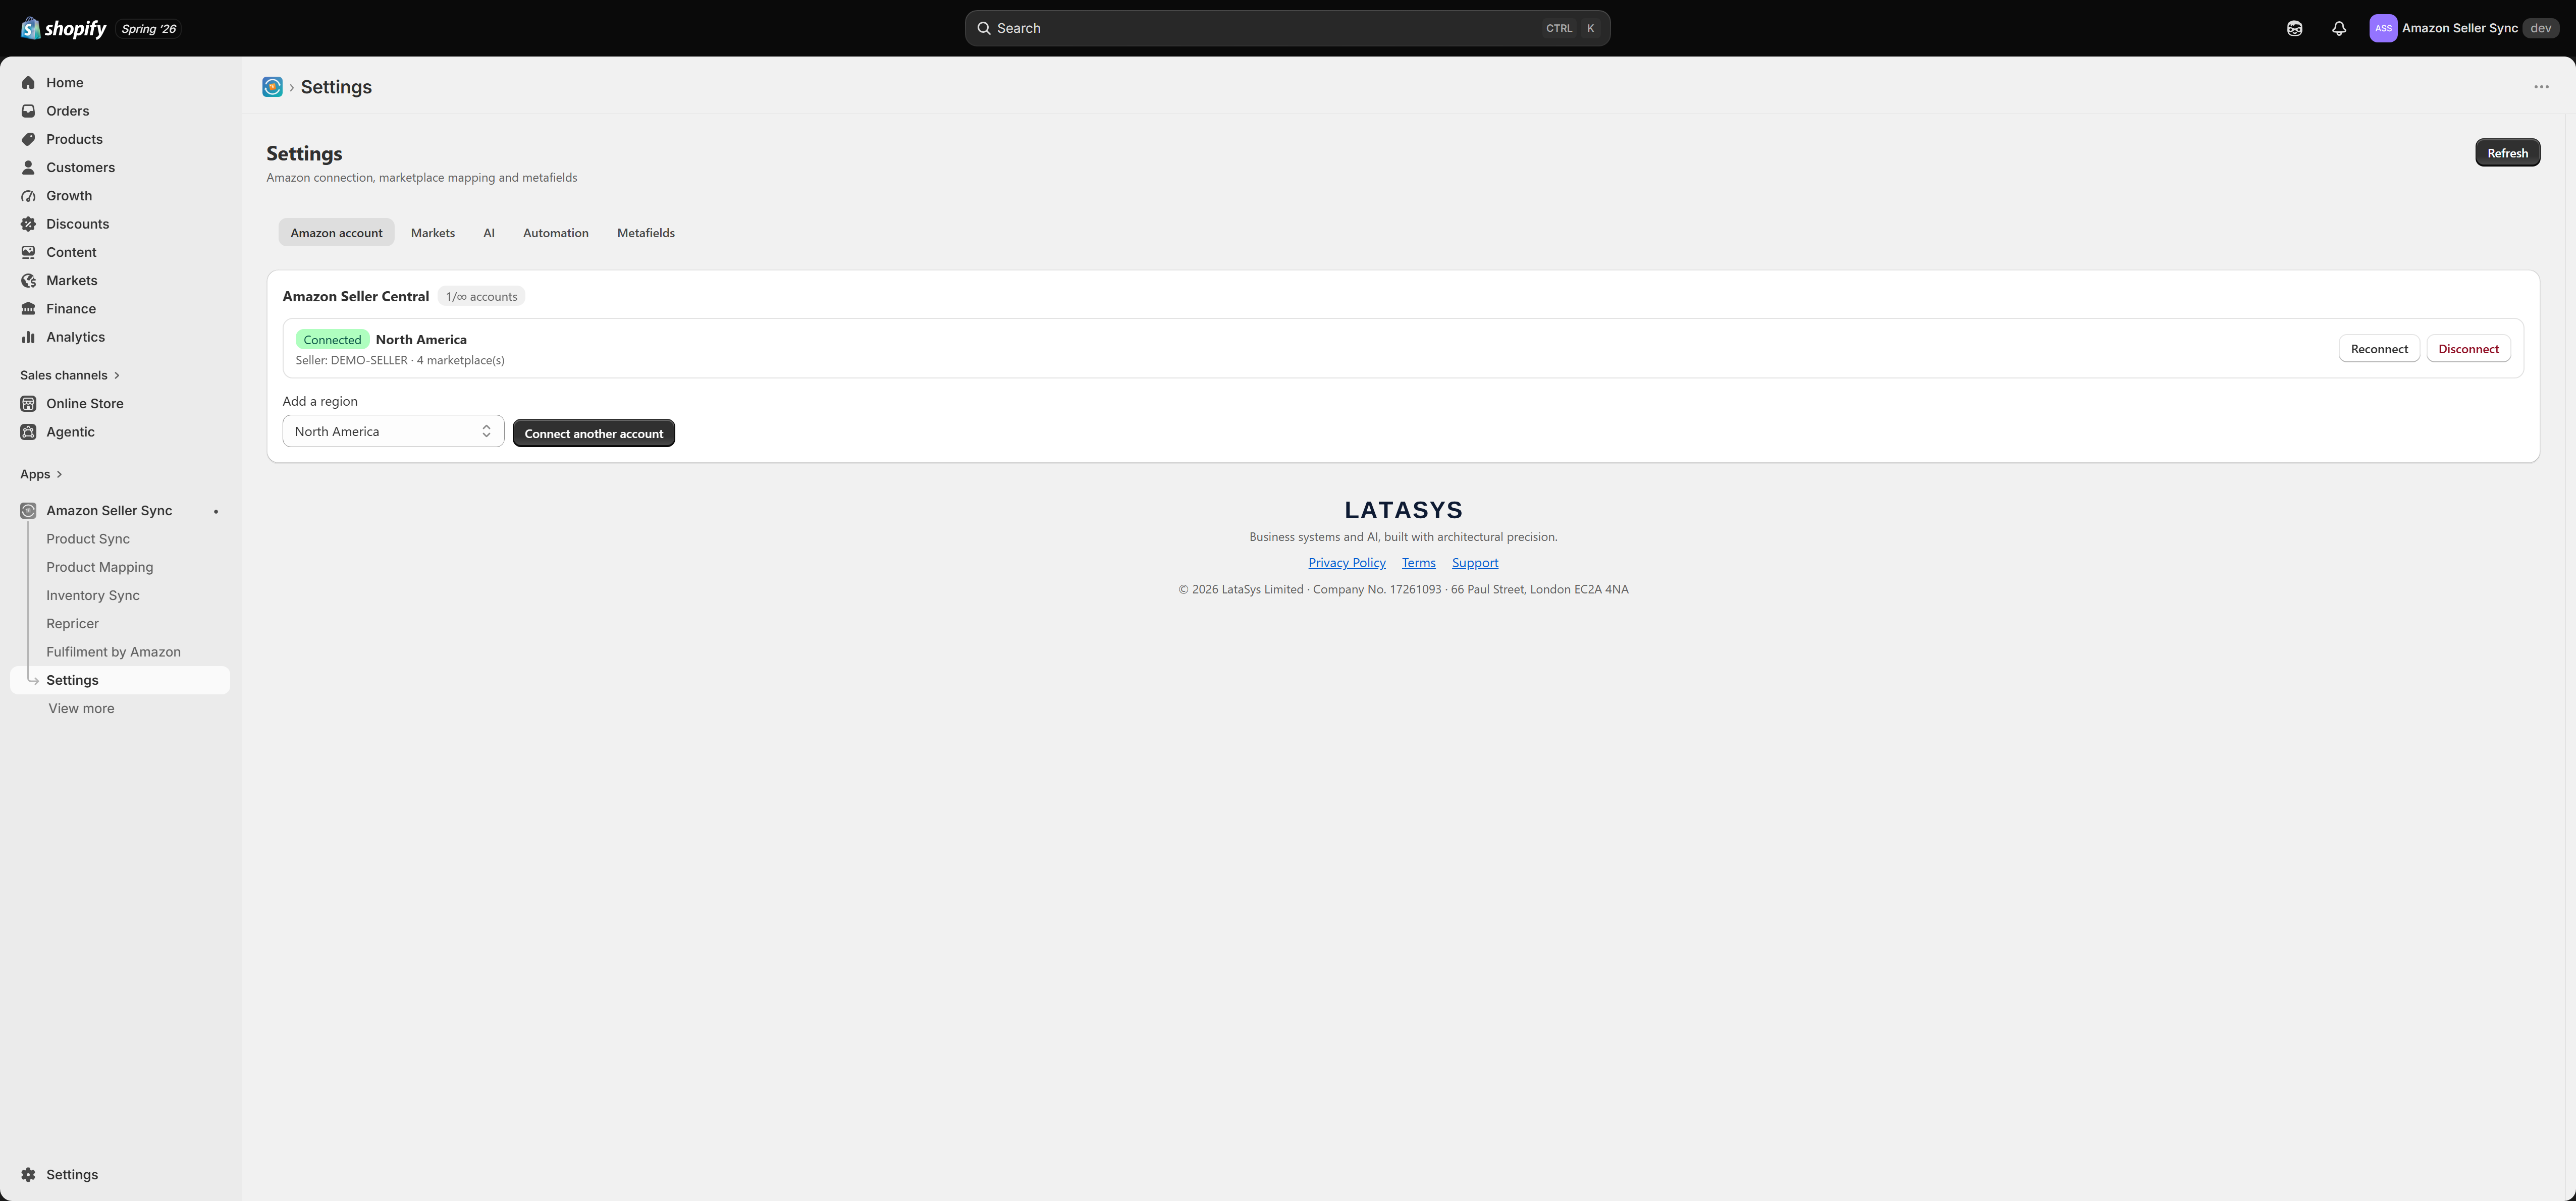The image size is (2576, 1201).
Task: Click the bottom Settings gear icon
Action: (x=28, y=1175)
